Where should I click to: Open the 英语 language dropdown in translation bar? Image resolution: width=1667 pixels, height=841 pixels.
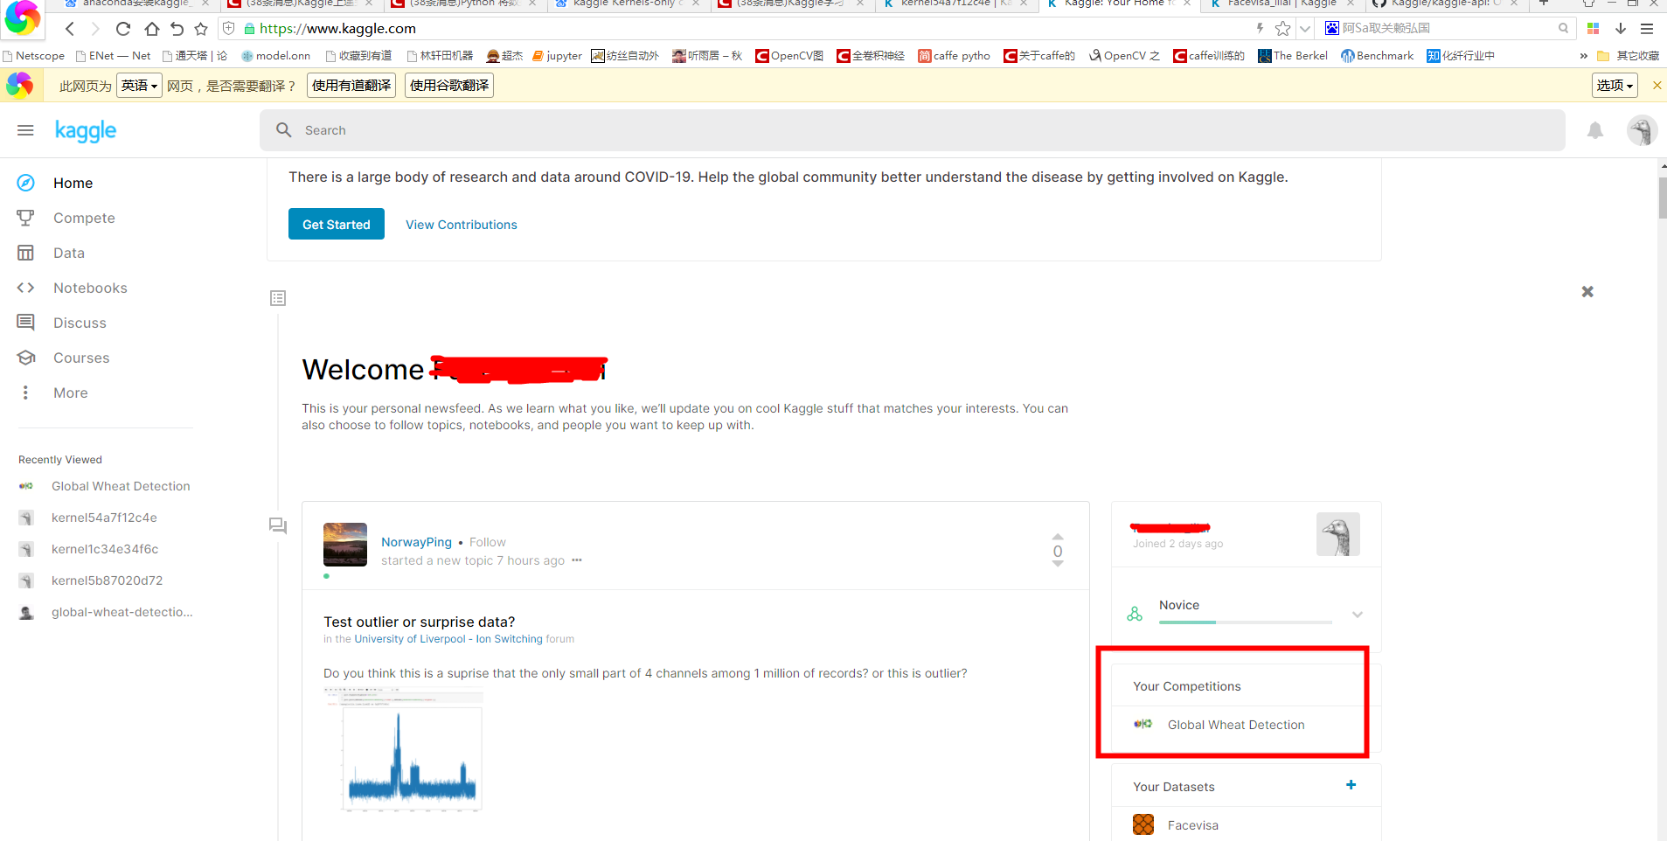tap(138, 85)
